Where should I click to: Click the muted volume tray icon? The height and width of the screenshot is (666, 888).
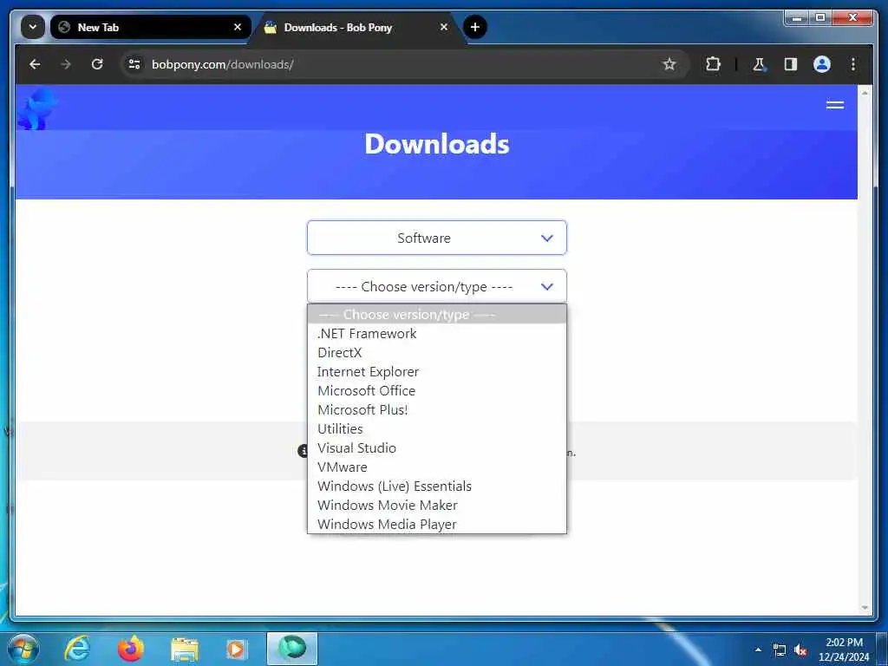800,650
